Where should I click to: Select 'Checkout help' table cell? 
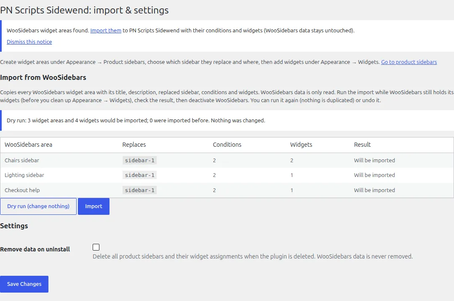[22, 190]
